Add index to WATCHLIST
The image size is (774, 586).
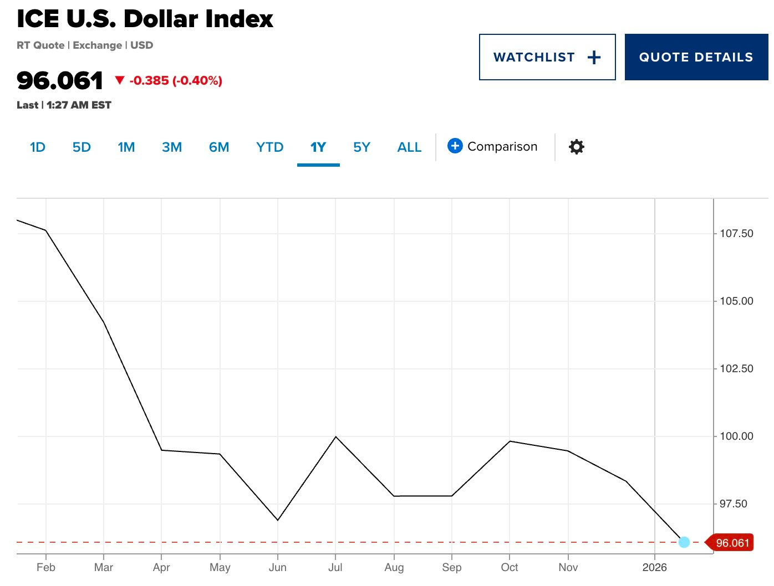(547, 56)
